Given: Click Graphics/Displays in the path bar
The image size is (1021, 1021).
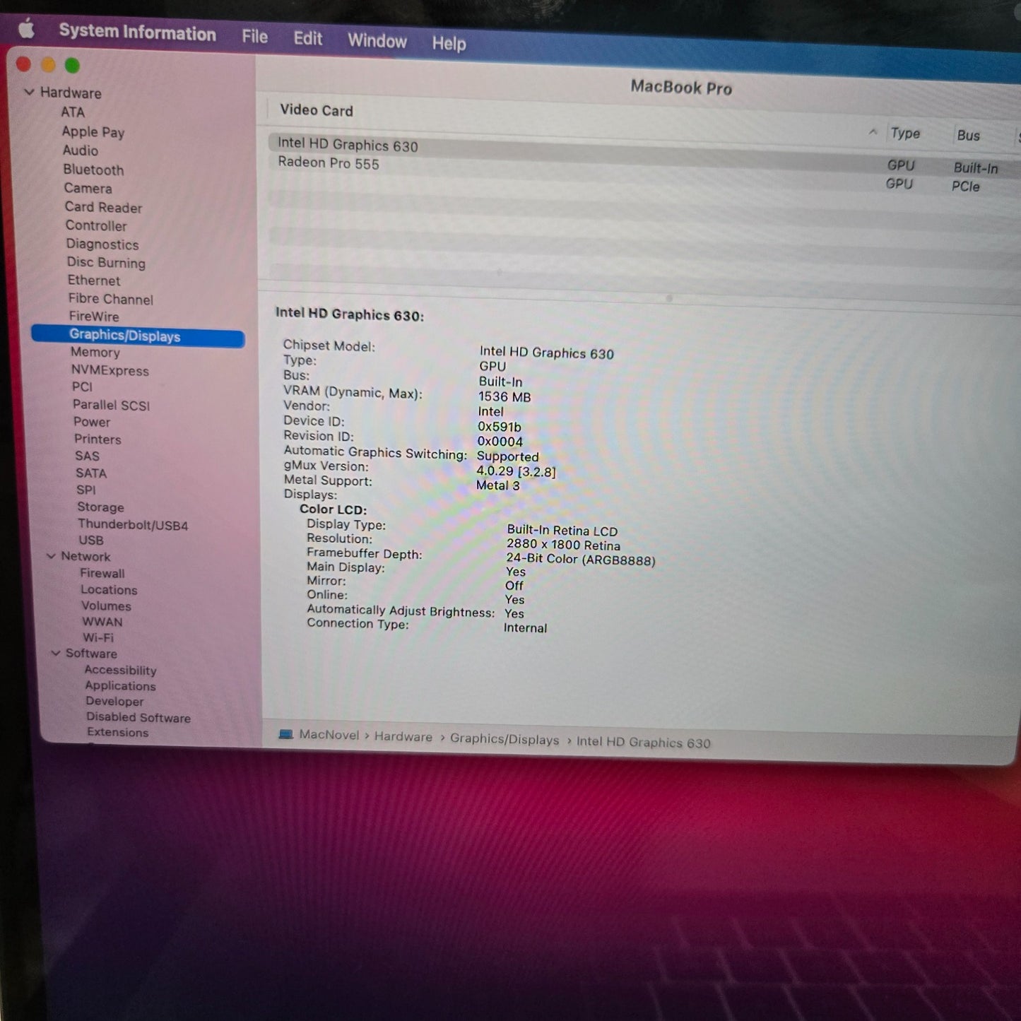Looking at the screenshot, I should point(504,739).
